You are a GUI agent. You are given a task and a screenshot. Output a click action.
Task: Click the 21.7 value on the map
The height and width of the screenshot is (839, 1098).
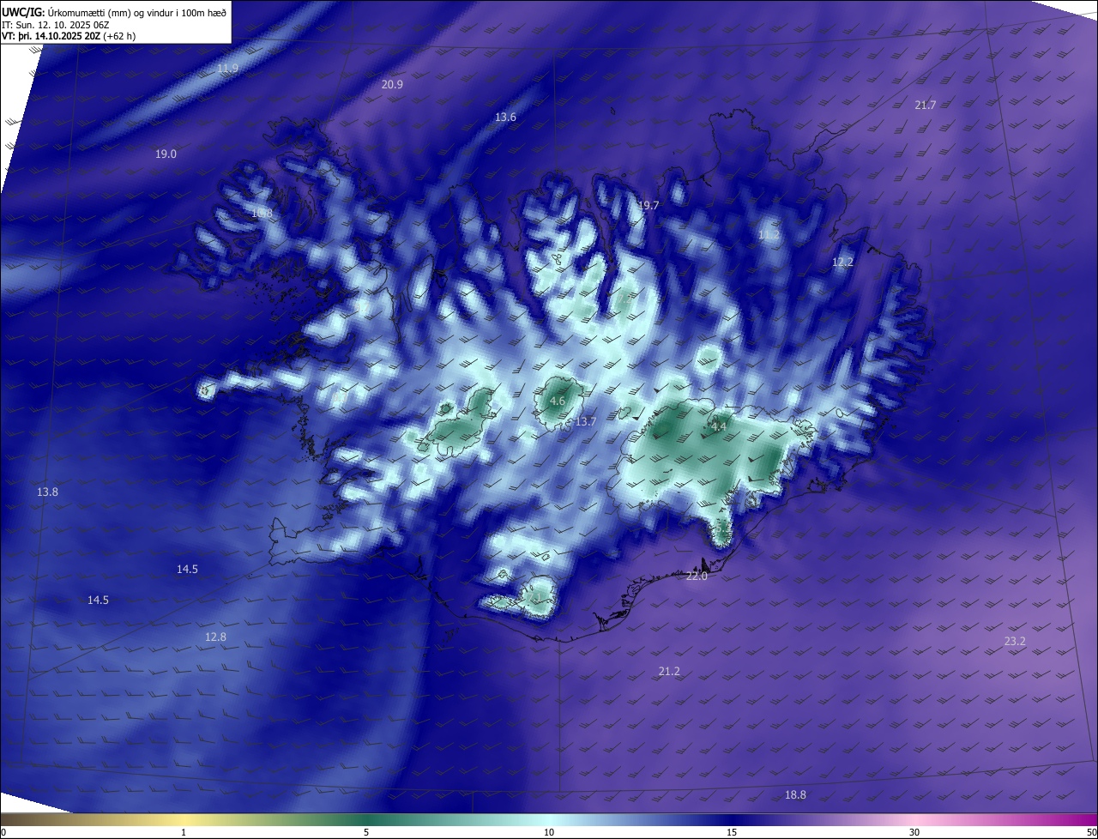pyautogui.click(x=926, y=105)
